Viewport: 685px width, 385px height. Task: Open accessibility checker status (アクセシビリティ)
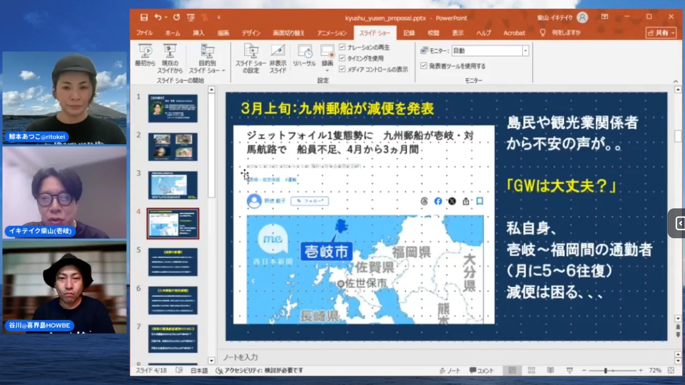tap(259, 370)
